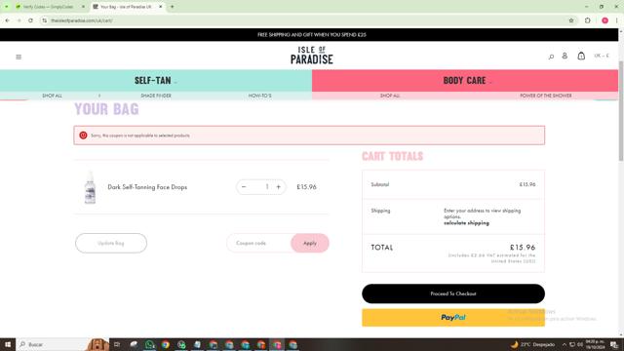Screen dimensions: 624x351
Task: Click the free shipping promo banner
Action: point(312,35)
